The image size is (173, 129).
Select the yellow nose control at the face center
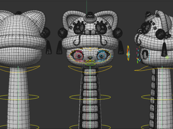[x=90, y=61]
